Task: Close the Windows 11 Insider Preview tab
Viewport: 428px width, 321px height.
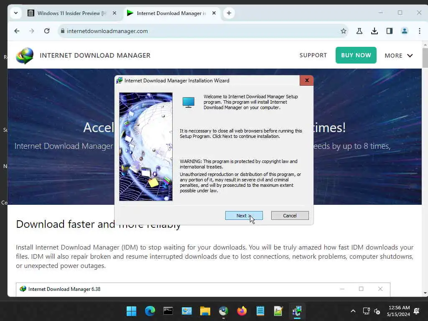Action: point(115,13)
